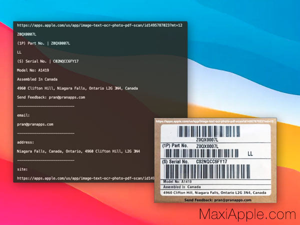Click 'Model No: A1419' on the label image

tap(177, 181)
